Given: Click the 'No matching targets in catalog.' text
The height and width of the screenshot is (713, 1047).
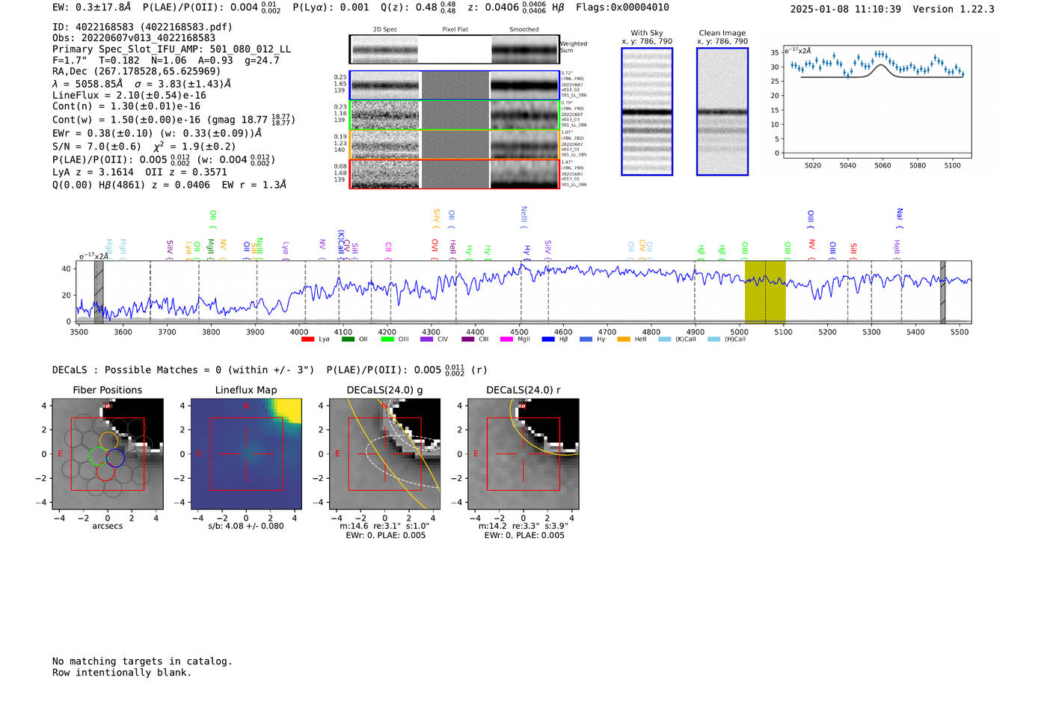Looking at the screenshot, I should (142, 661).
